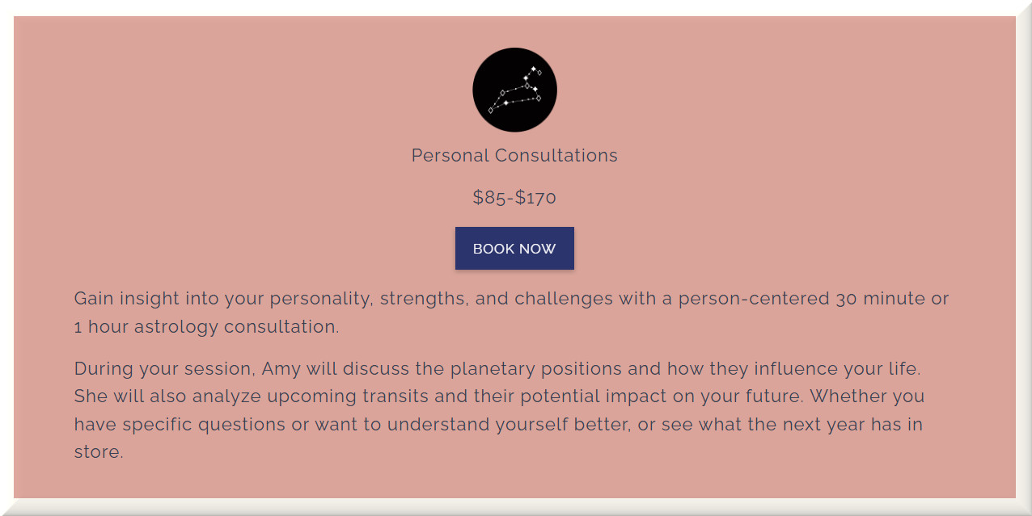
Task: Click the name "Amy" in the description
Action: point(280,369)
